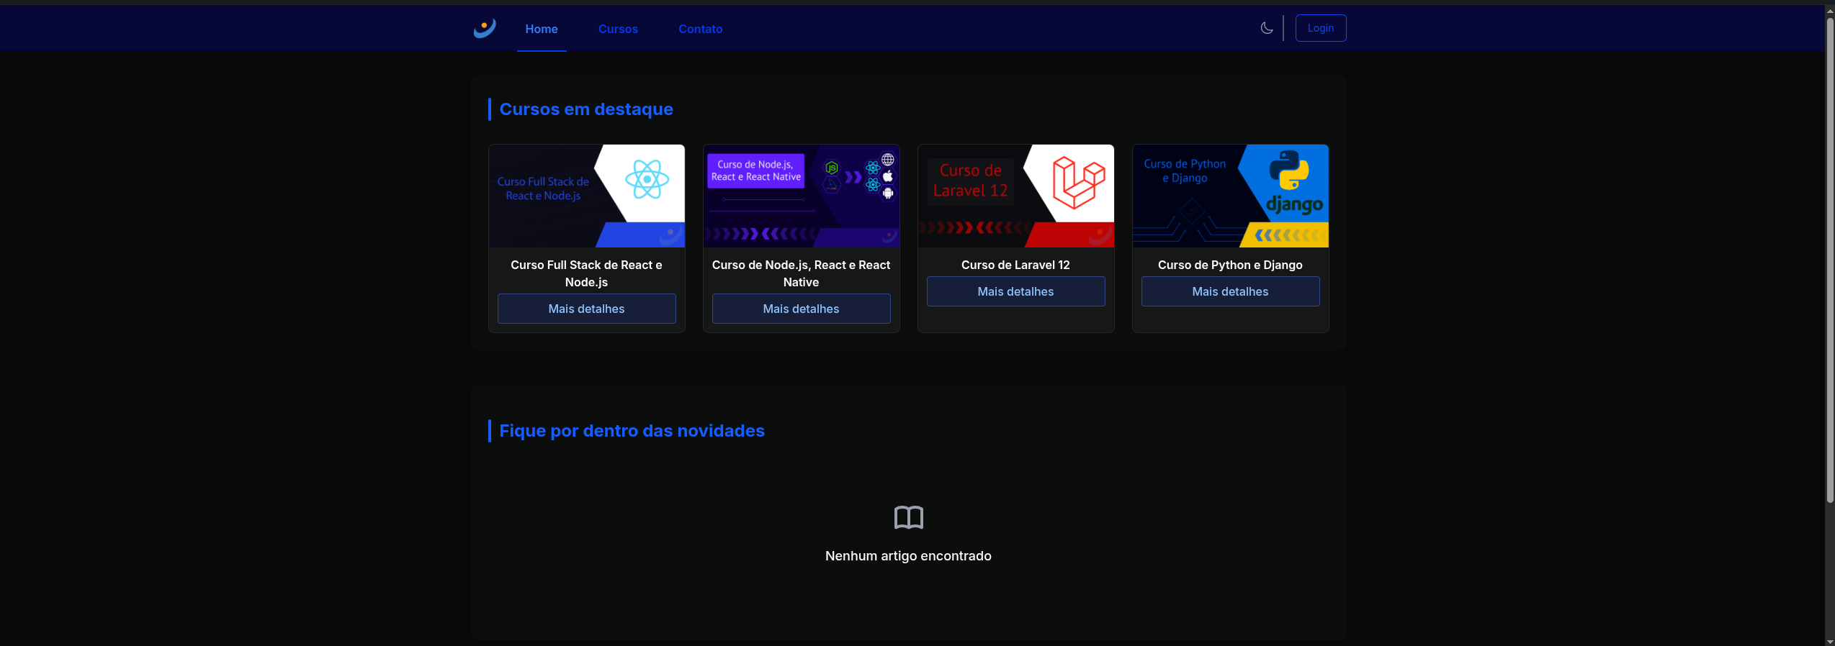Click the scrollbar down arrow
Viewport: 1835px width, 646px height.
[x=1830, y=641]
